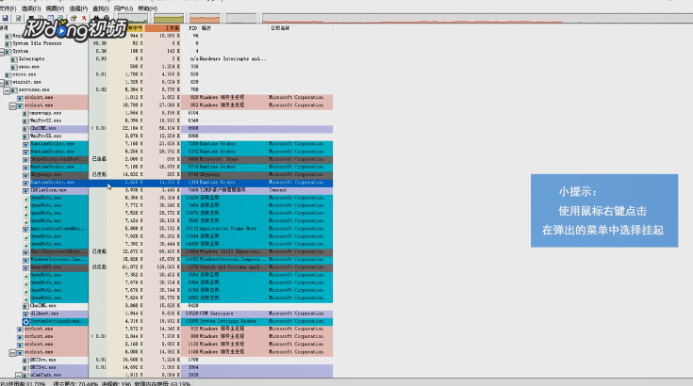693x386 pixels.
Task: Click the Interrupts process icon
Action: point(14,59)
